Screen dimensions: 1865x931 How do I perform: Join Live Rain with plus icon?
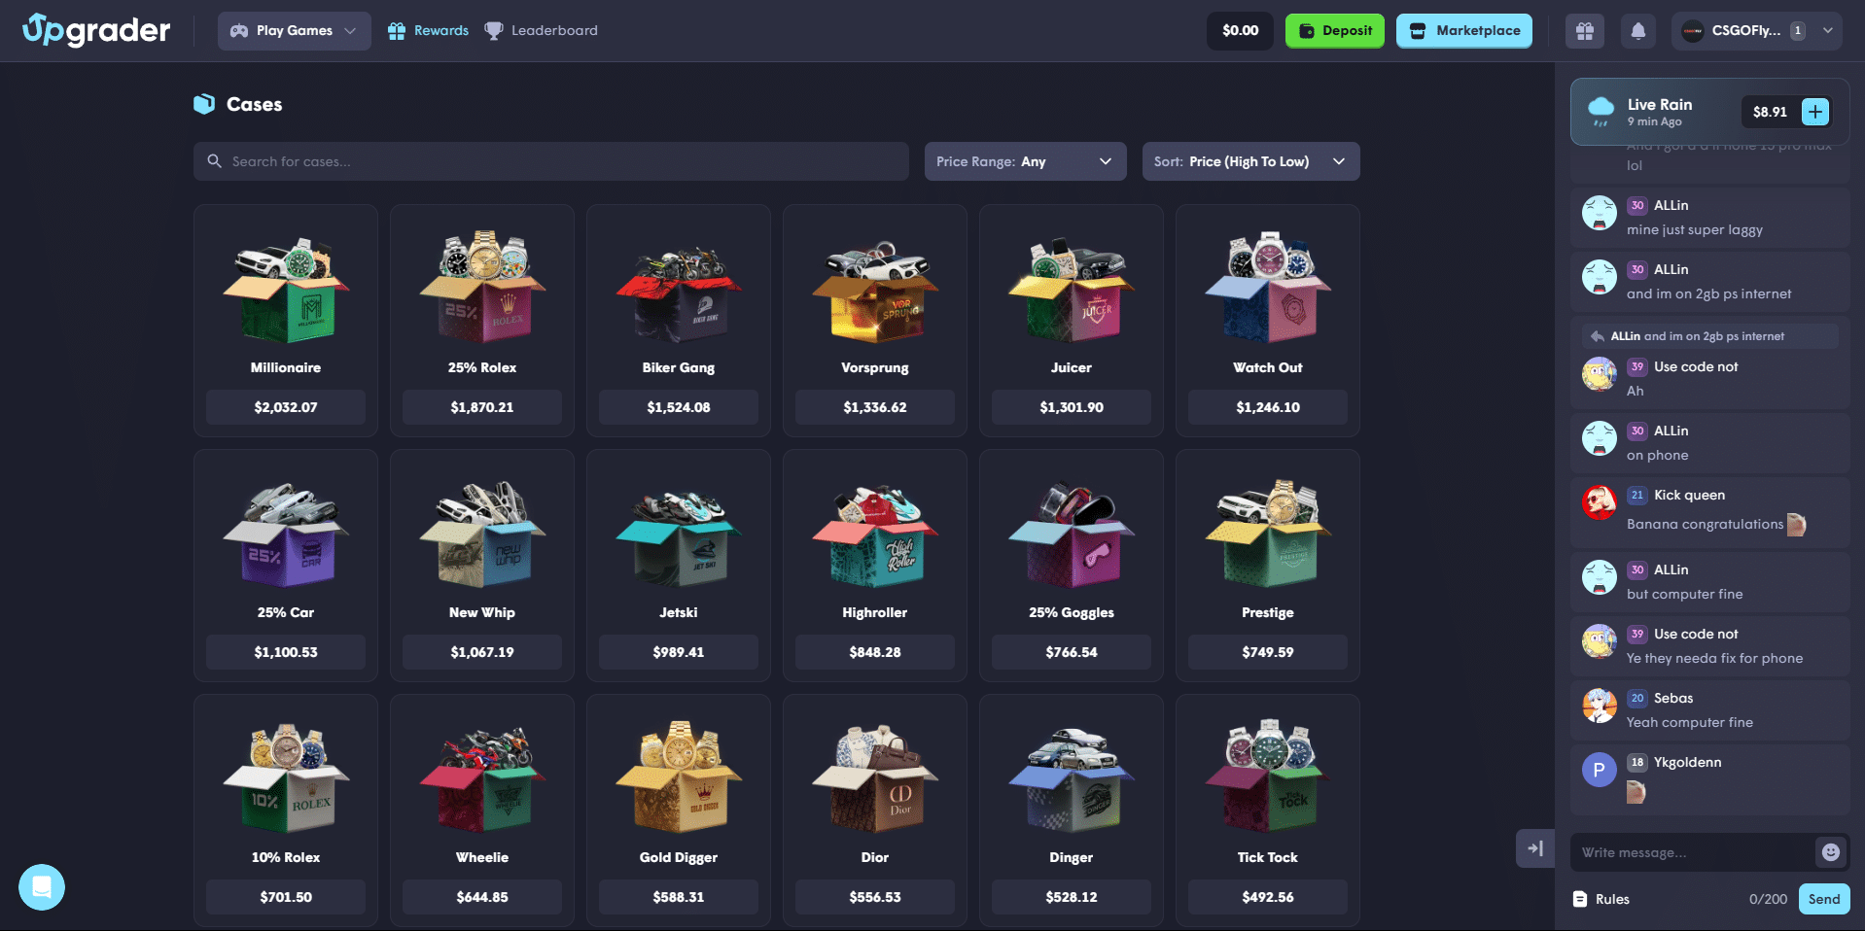(x=1814, y=112)
